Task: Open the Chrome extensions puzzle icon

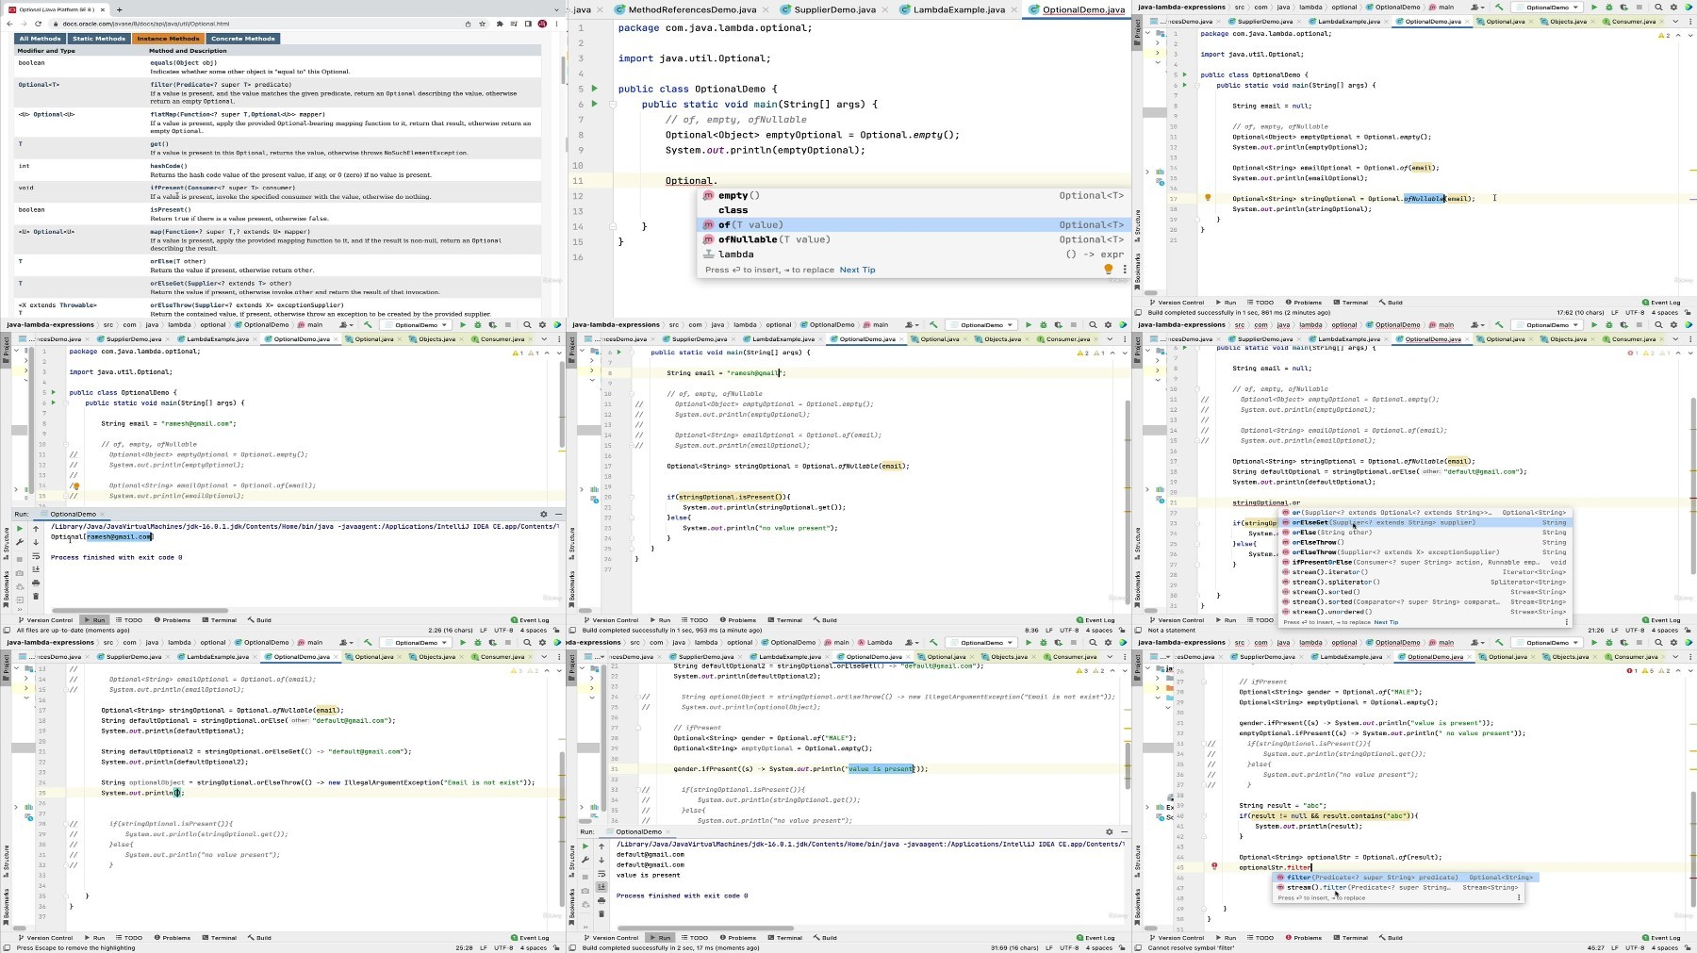Action: point(500,24)
